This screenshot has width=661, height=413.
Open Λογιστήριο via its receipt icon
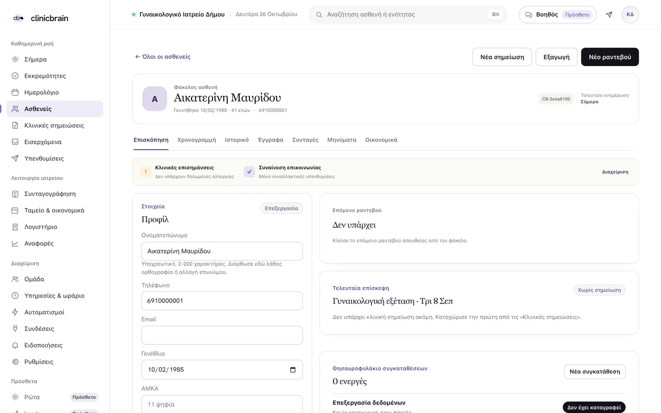tap(15, 227)
